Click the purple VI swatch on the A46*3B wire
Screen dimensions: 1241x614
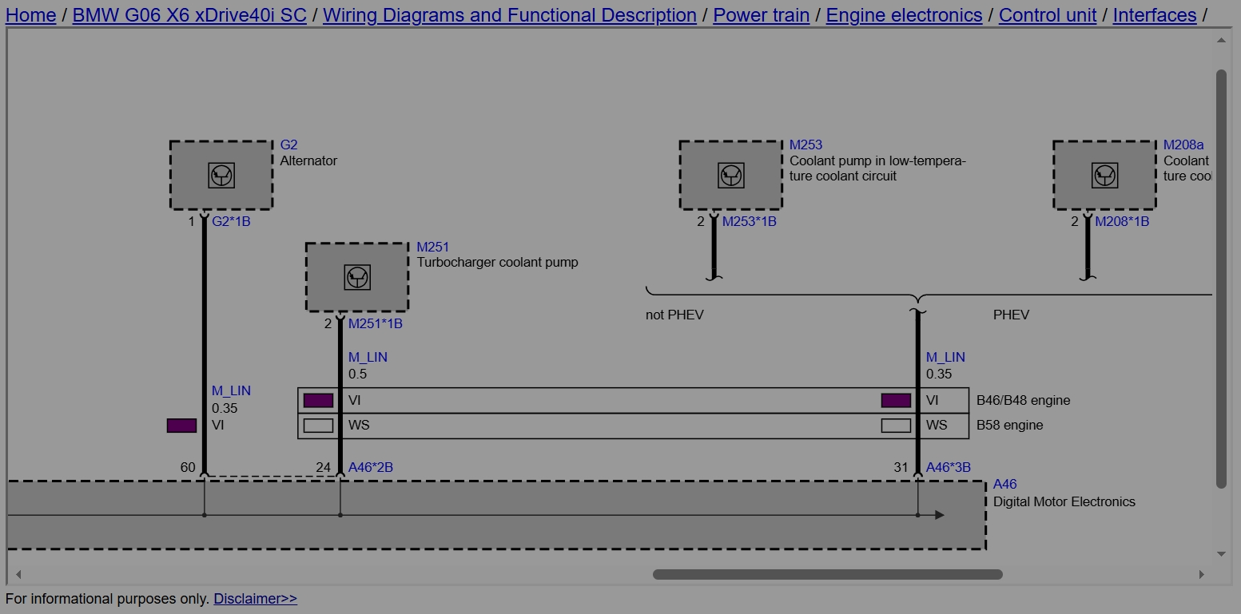click(896, 400)
